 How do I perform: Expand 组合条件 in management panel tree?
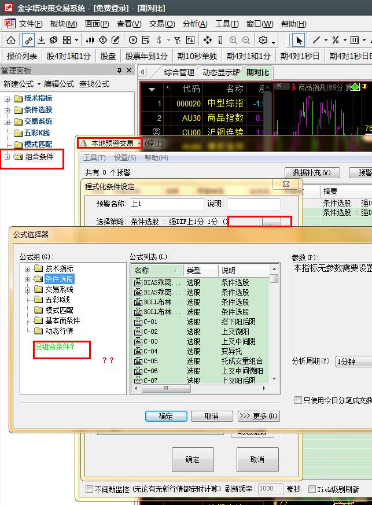point(7,157)
